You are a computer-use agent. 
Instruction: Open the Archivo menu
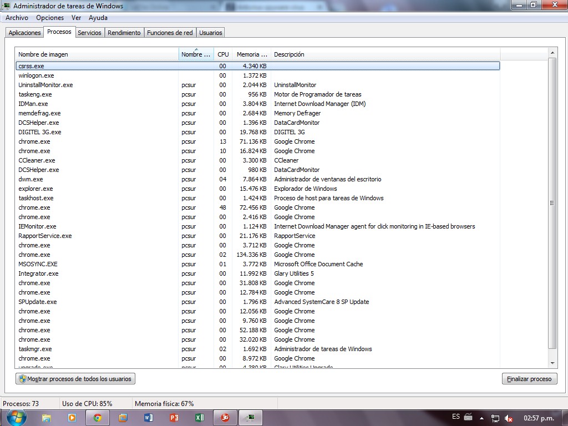[17, 18]
